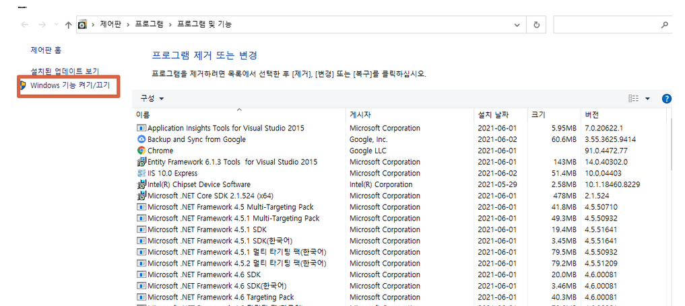685x306 pixels.
Task: Sort by 설치 날짜 column header
Action: pos(493,115)
